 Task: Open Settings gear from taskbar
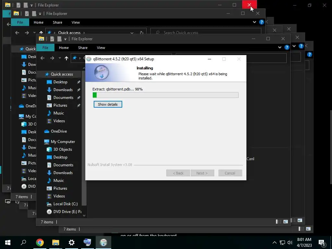72,243
